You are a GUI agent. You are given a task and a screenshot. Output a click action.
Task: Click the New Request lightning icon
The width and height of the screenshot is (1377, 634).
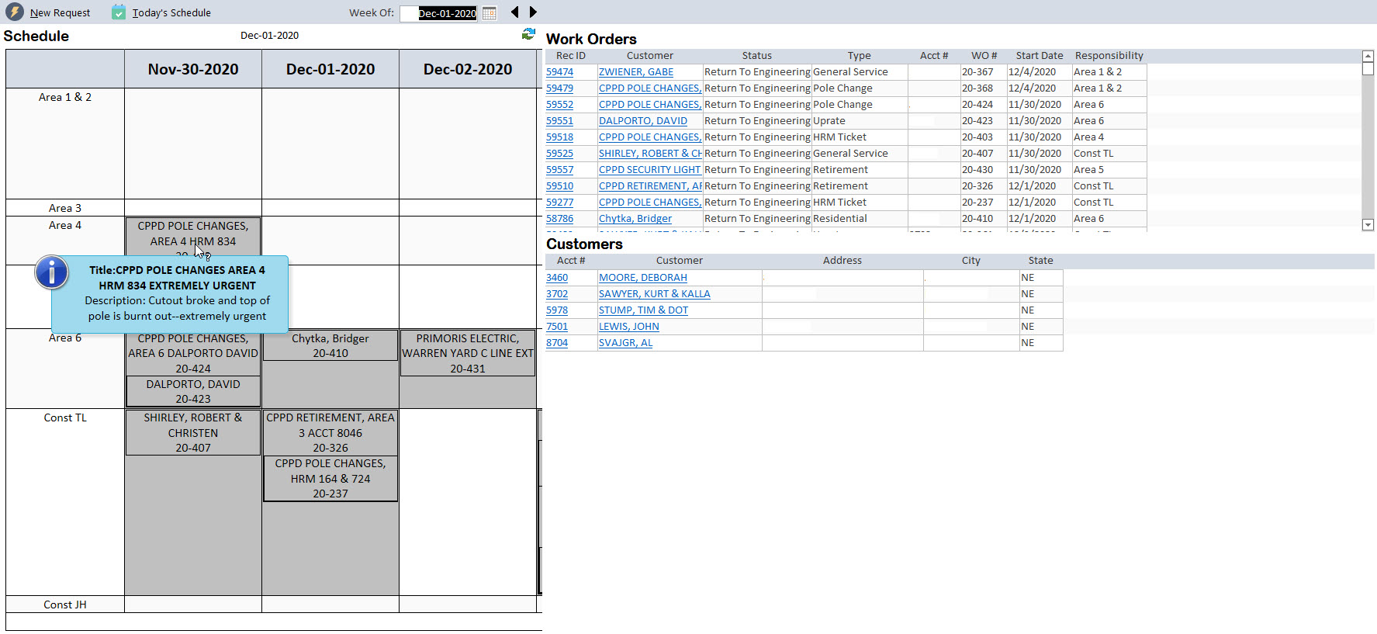pos(15,12)
